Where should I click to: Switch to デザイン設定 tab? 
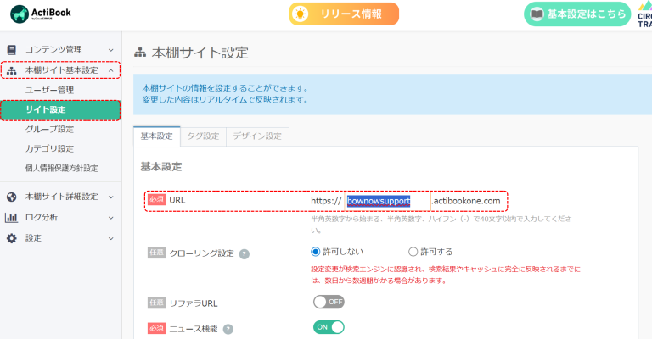pyautogui.click(x=257, y=136)
